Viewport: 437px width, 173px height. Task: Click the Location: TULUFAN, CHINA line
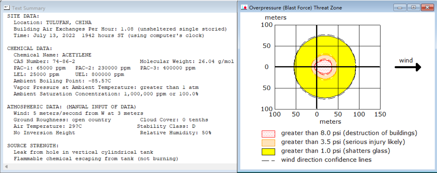(x=52, y=22)
